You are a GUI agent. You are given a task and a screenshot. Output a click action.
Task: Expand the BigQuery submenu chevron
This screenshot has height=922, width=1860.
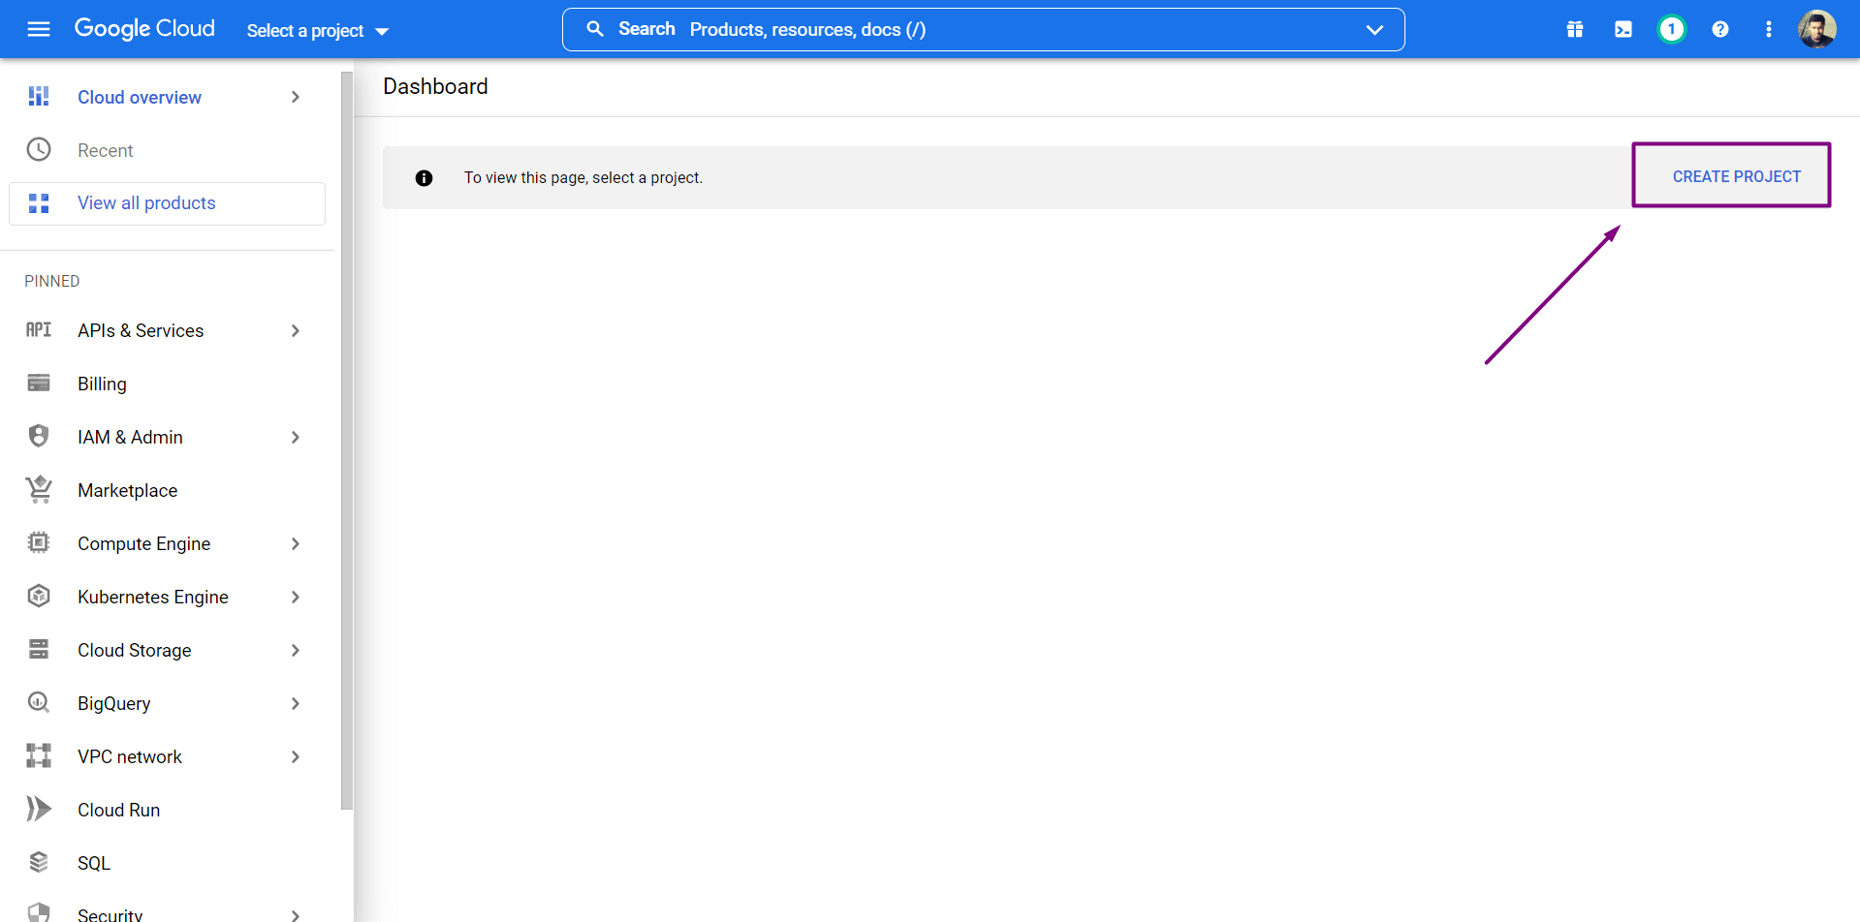296,703
